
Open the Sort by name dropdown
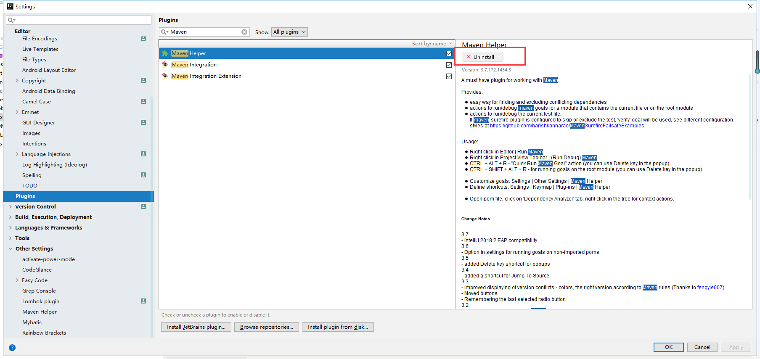pyautogui.click(x=432, y=44)
